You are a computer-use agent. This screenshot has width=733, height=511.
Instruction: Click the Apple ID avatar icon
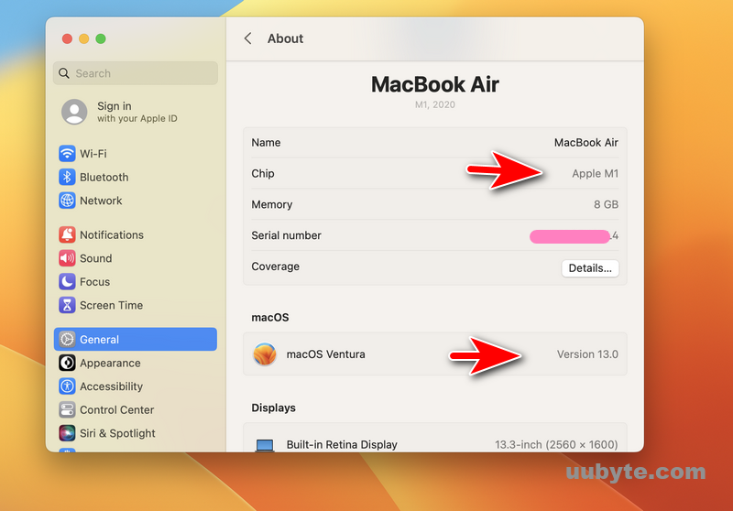[74, 112]
